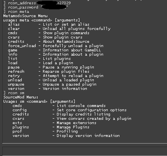Select the 'plugins' SourceMod command
The width and height of the screenshot is (167, 156).
tap(21, 127)
